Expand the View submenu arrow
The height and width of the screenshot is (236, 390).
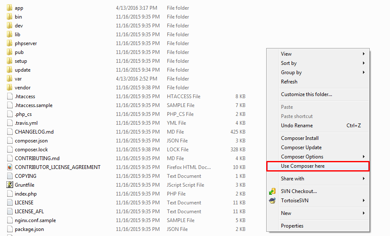(363, 54)
